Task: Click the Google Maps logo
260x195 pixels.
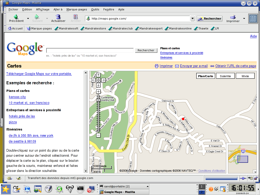Action: (25, 49)
